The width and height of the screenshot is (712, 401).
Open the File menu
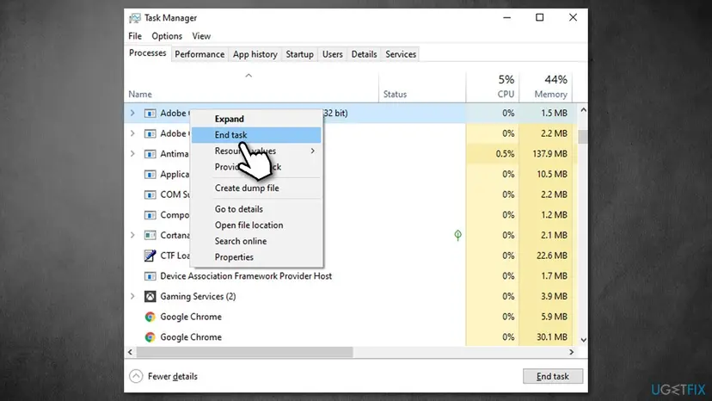135,36
